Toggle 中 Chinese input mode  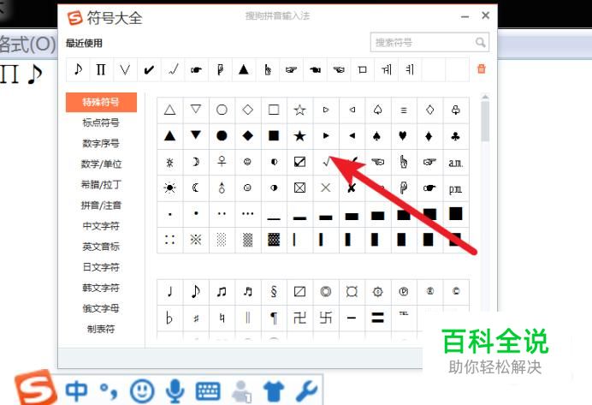77,391
